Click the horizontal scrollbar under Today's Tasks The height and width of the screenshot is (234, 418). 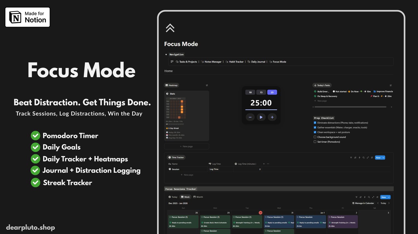[350, 107]
